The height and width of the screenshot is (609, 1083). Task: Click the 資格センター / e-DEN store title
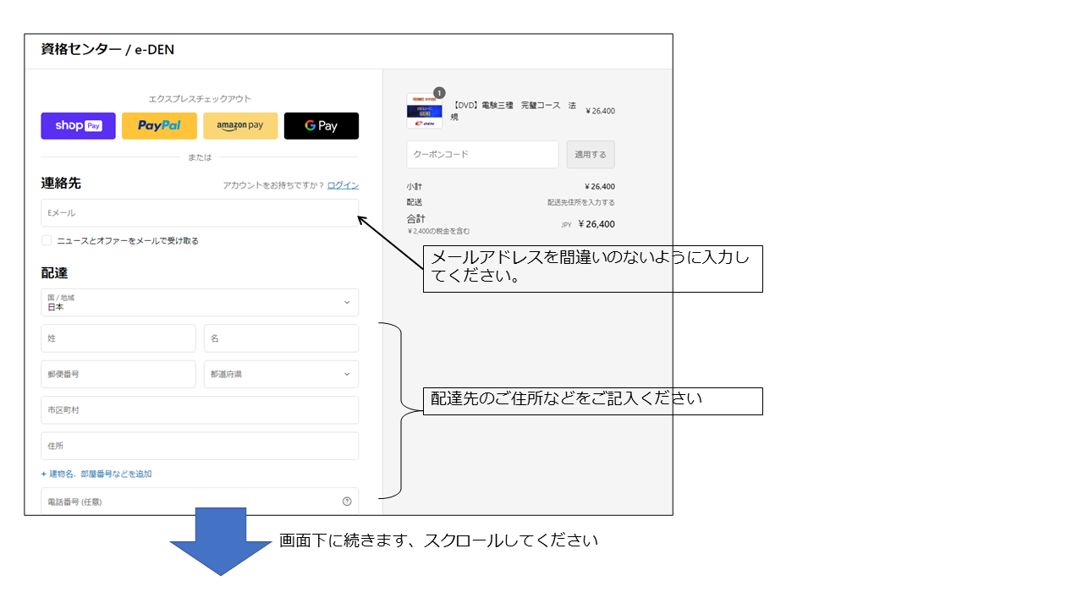click(107, 50)
